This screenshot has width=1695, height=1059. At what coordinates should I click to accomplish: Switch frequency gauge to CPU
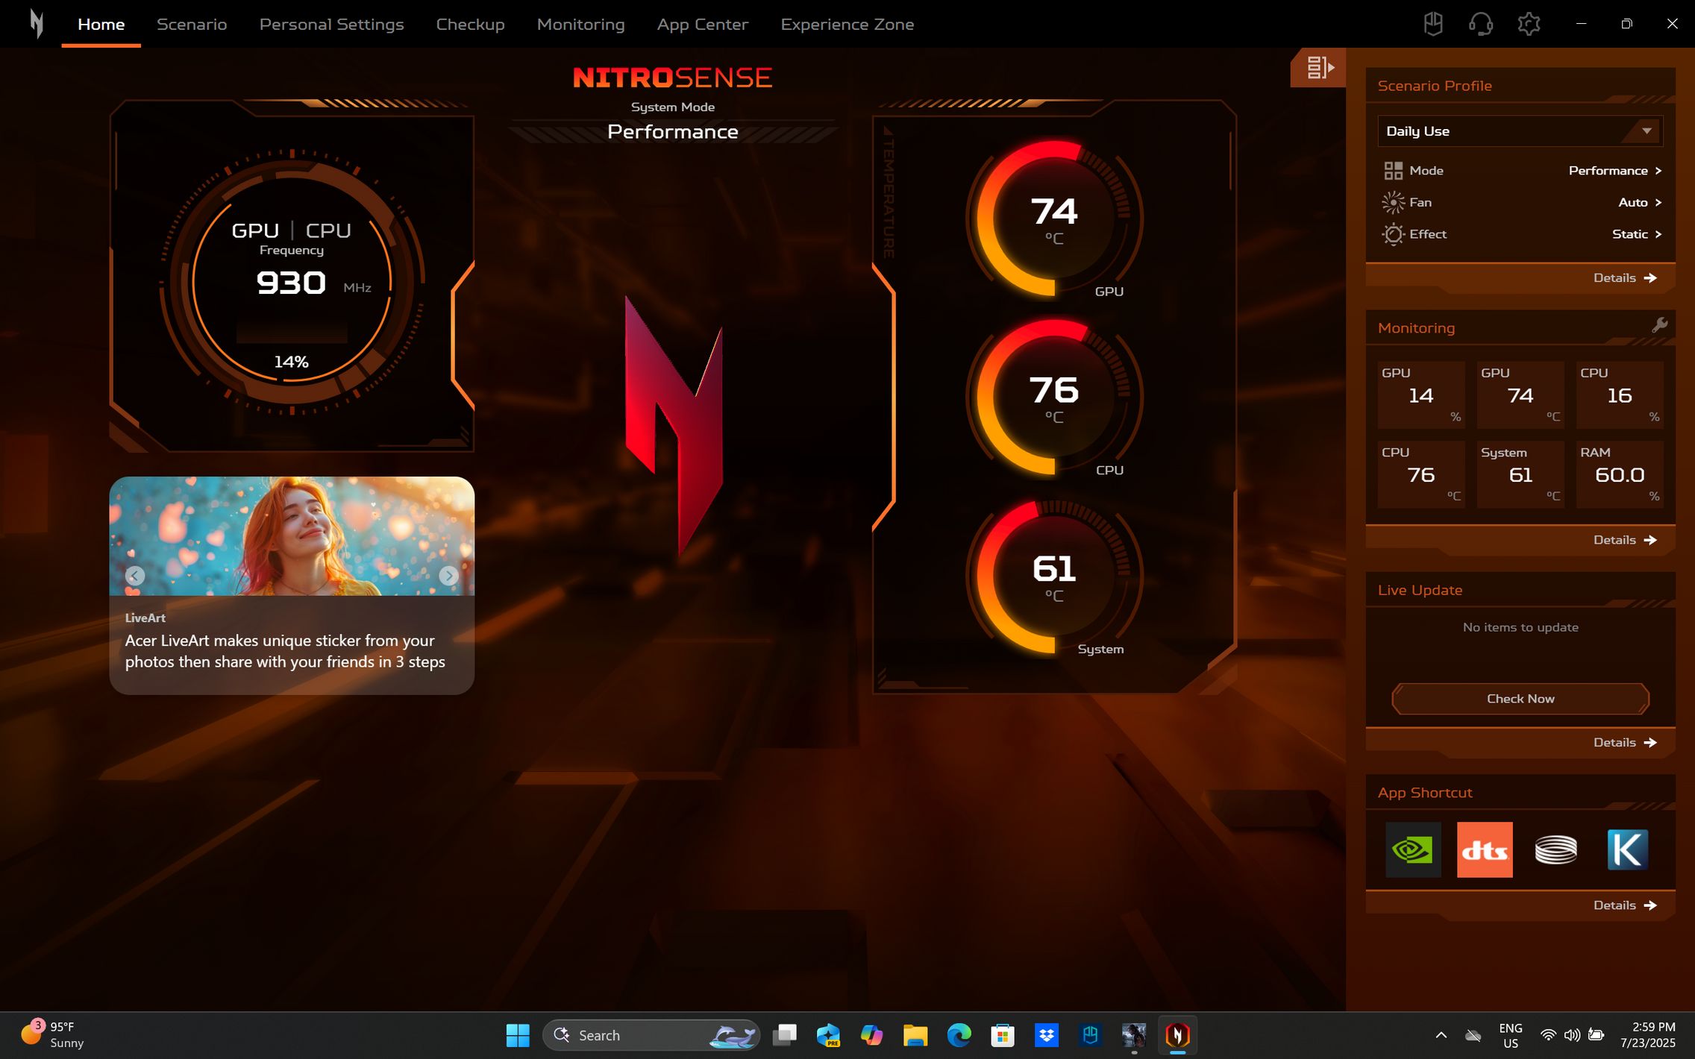point(328,230)
